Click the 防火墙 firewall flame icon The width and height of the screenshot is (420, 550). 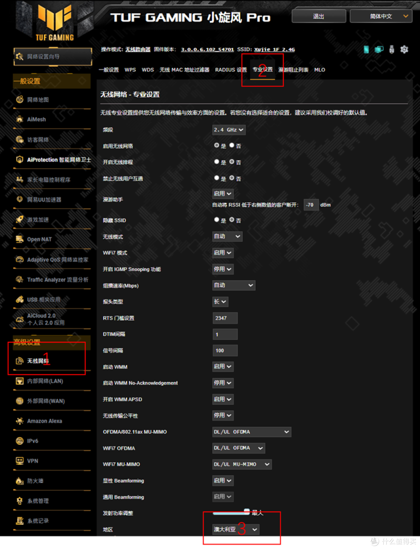click(19, 481)
